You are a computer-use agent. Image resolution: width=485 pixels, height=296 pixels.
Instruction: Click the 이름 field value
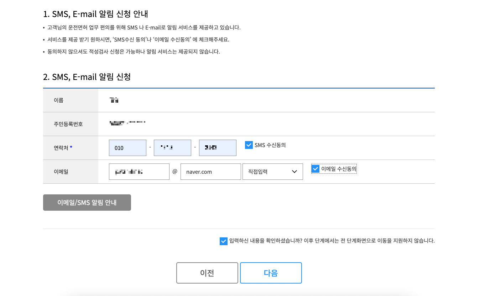(x=114, y=100)
